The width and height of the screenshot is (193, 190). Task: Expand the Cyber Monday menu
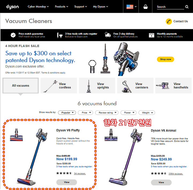point(38,7)
